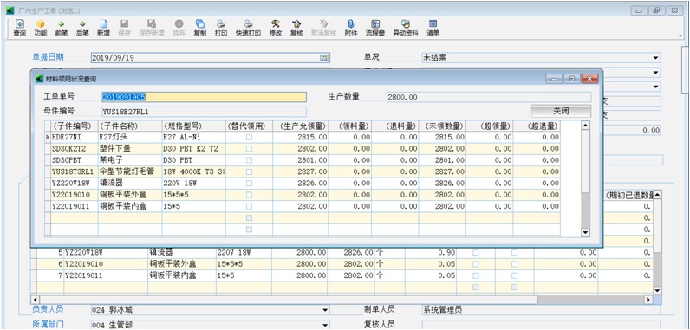
Task: Click the 工单单号 field 2019091905
Action: pyautogui.click(x=204, y=97)
